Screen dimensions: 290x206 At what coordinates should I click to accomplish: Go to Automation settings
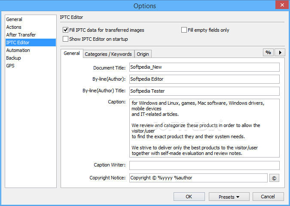31,50
